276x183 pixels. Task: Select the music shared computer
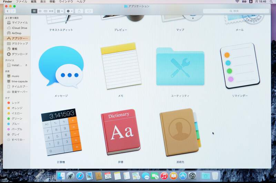click(x=17, y=76)
